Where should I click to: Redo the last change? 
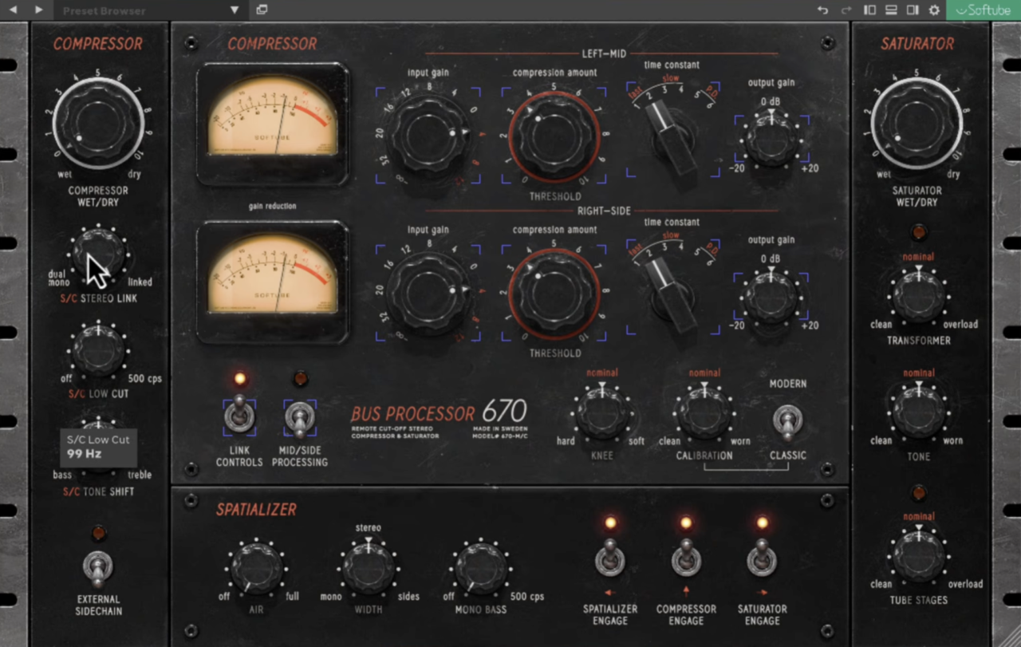click(846, 10)
